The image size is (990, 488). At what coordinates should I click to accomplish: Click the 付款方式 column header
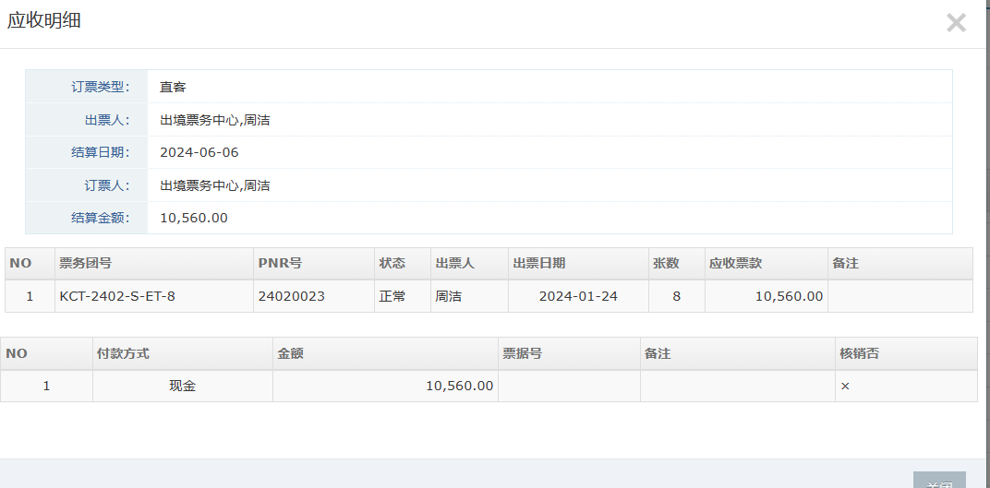coord(123,352)
